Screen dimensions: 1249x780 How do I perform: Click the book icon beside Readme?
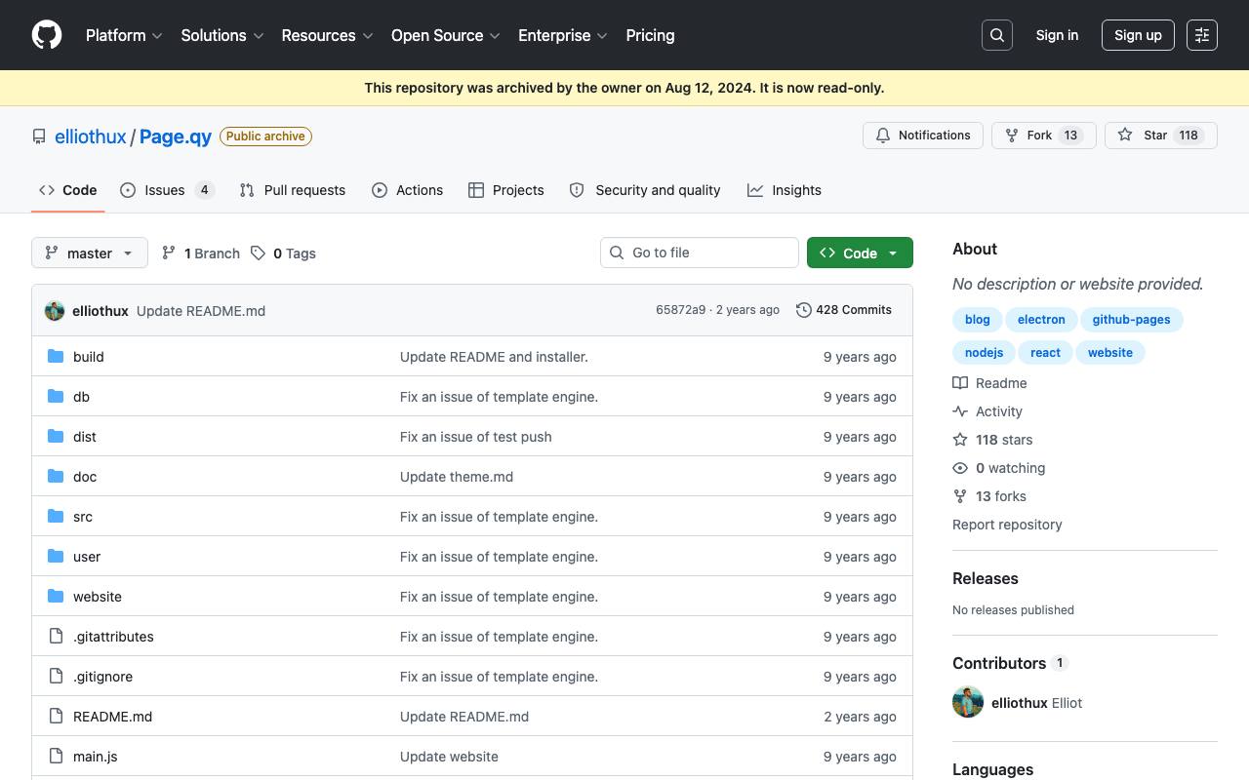click(x=960, y=383)
